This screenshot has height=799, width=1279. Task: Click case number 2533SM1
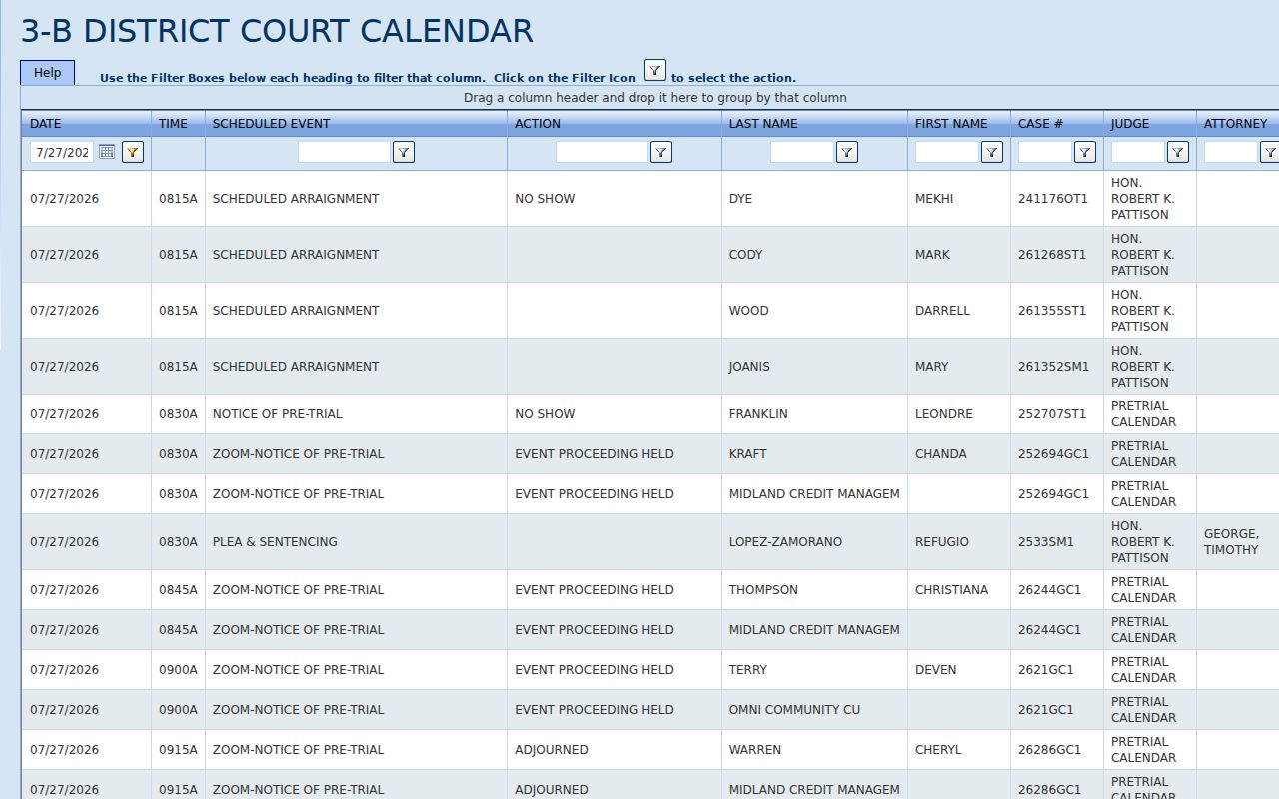1046,542
